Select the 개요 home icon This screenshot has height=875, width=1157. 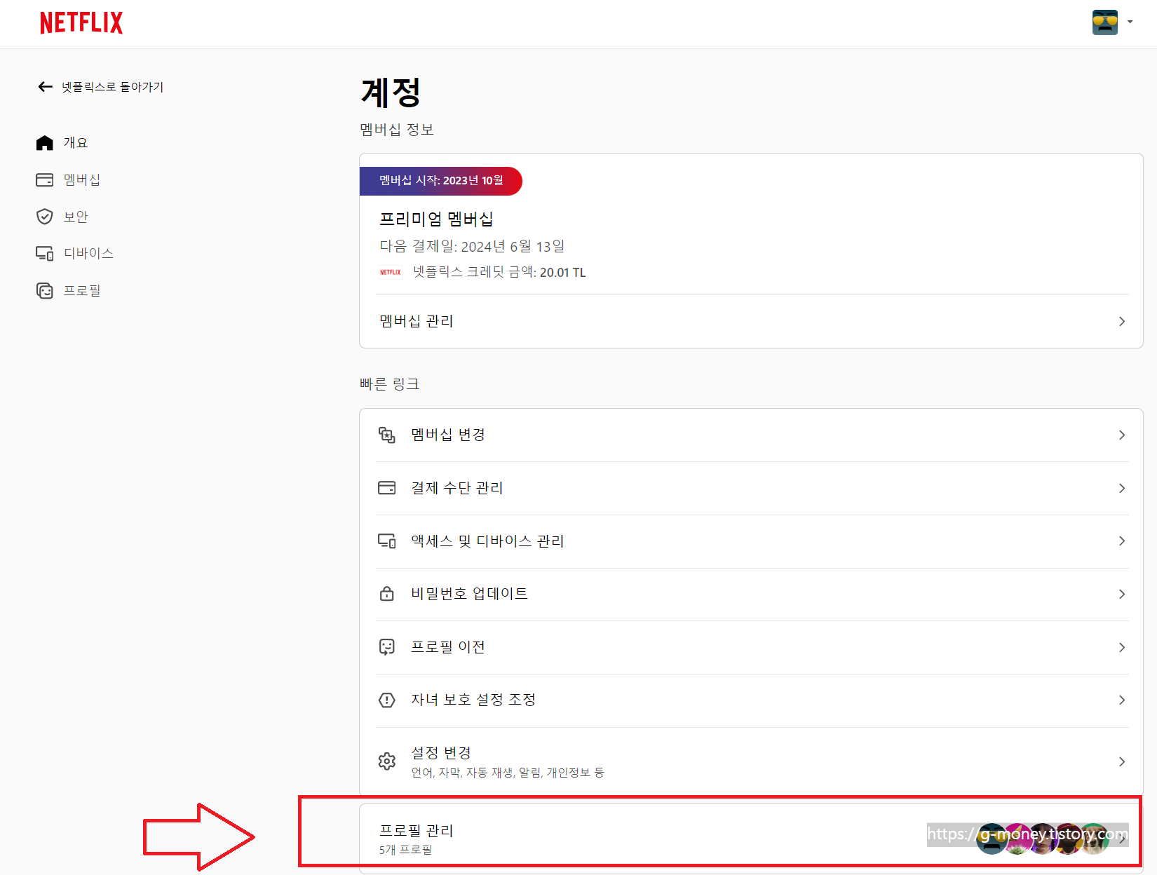(45, 143)
